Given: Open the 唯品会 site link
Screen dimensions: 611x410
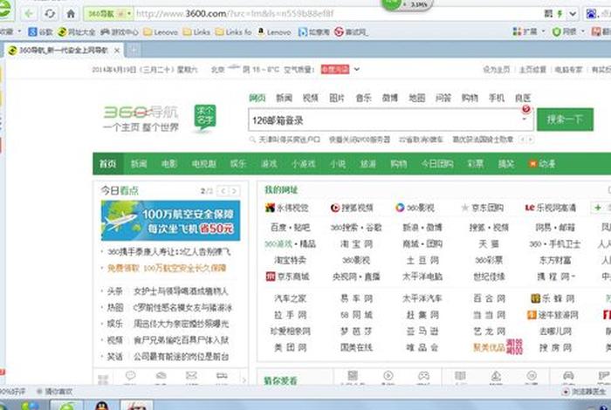Looking at the screenshot, I should tap(422, 348).
